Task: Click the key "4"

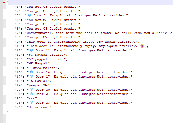Action: (17, 20)
